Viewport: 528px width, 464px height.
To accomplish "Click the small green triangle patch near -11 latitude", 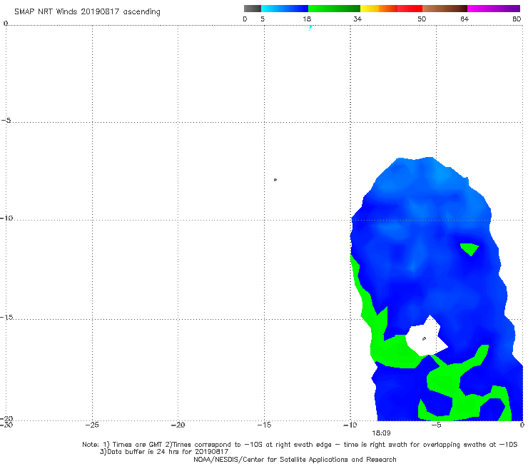I will tap(469, 249).
